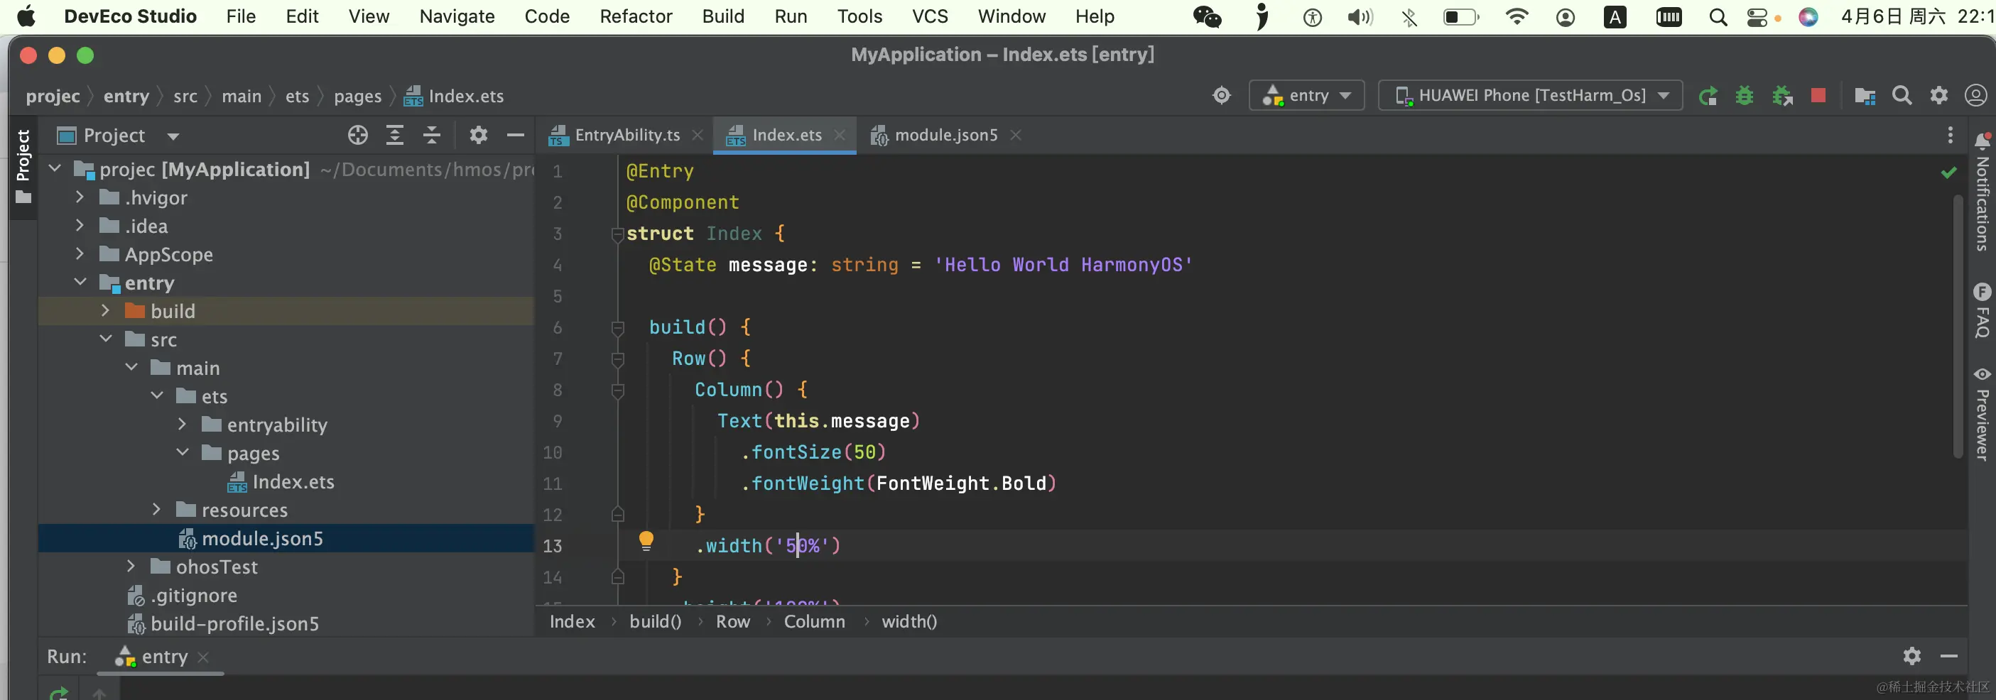Click the ets breadcrumb in navigation bar
Image resolution: width=1996 pixels, height=700 pixels.
pos(297,96)
